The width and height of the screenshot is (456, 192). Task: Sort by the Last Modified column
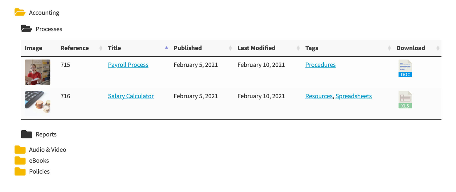coord(298,48)
